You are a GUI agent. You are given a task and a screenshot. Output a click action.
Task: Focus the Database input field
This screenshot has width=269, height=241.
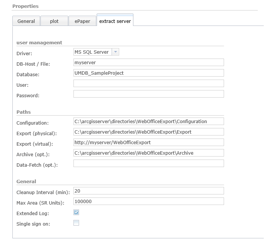point(148,73)
